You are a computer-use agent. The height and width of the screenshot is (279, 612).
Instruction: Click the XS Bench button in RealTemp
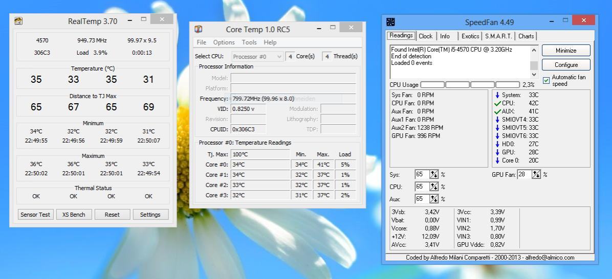point(74,214)
